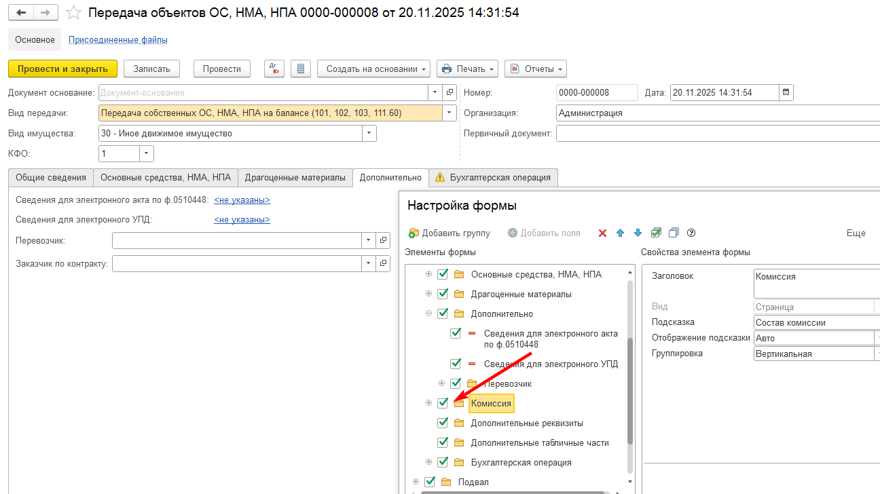This screenshot has width=880, height=494.
Task: Click the red delete X icon
Action: [x=602, y=233]
